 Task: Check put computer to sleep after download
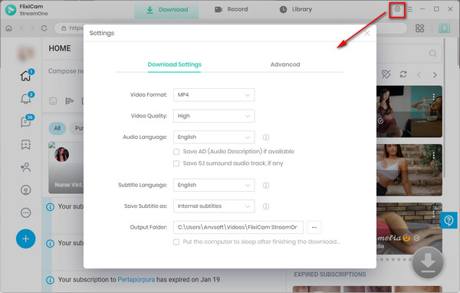[x=176, y=242]
